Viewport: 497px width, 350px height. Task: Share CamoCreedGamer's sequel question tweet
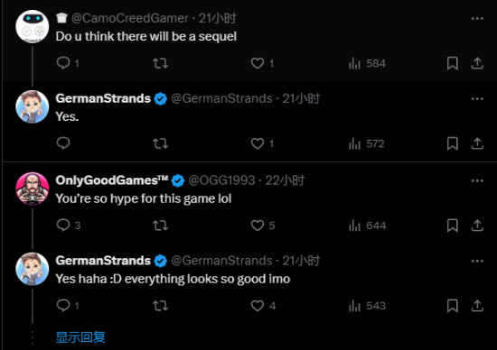click(x=477, y=63)
